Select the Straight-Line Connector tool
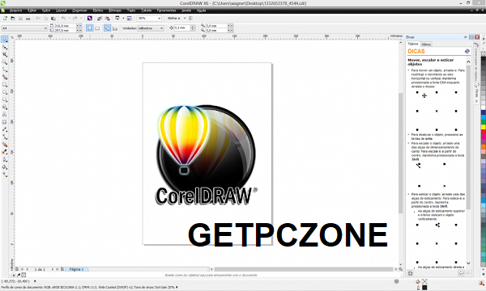 5,137
